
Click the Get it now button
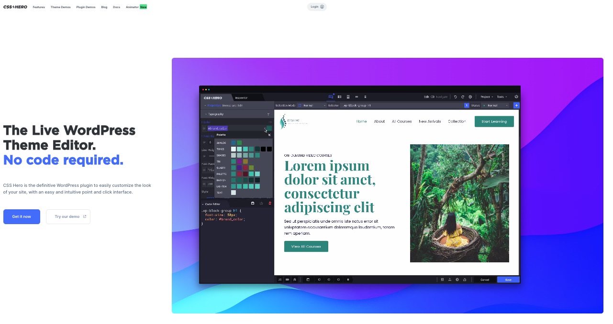click(x=22, y=216)
